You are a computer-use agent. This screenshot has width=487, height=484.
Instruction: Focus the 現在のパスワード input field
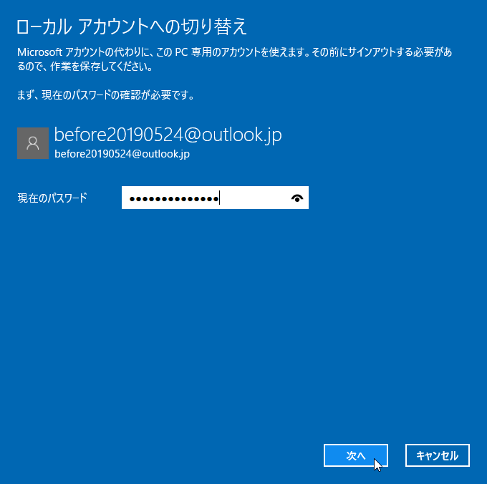tap(215, 198)
